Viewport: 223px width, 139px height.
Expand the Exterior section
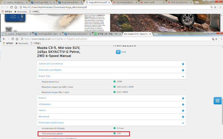pyautogui.click(x=183, y=98)
